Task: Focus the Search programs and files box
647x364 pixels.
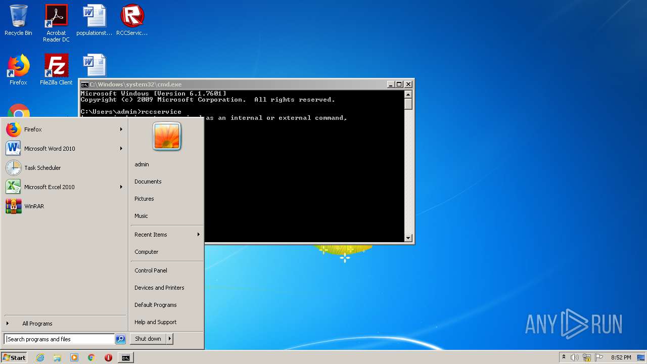Action: coord(59,339)
